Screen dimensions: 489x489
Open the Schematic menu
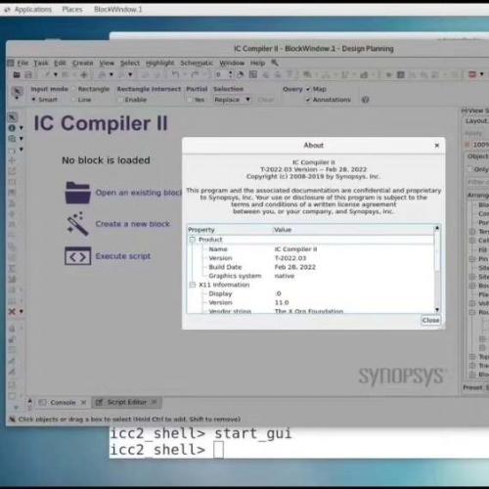coord(197,63)
